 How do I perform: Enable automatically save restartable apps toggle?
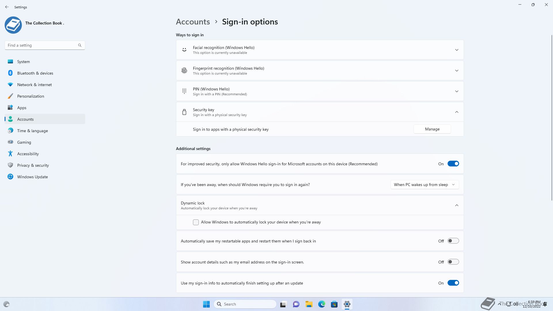point(453,241)
